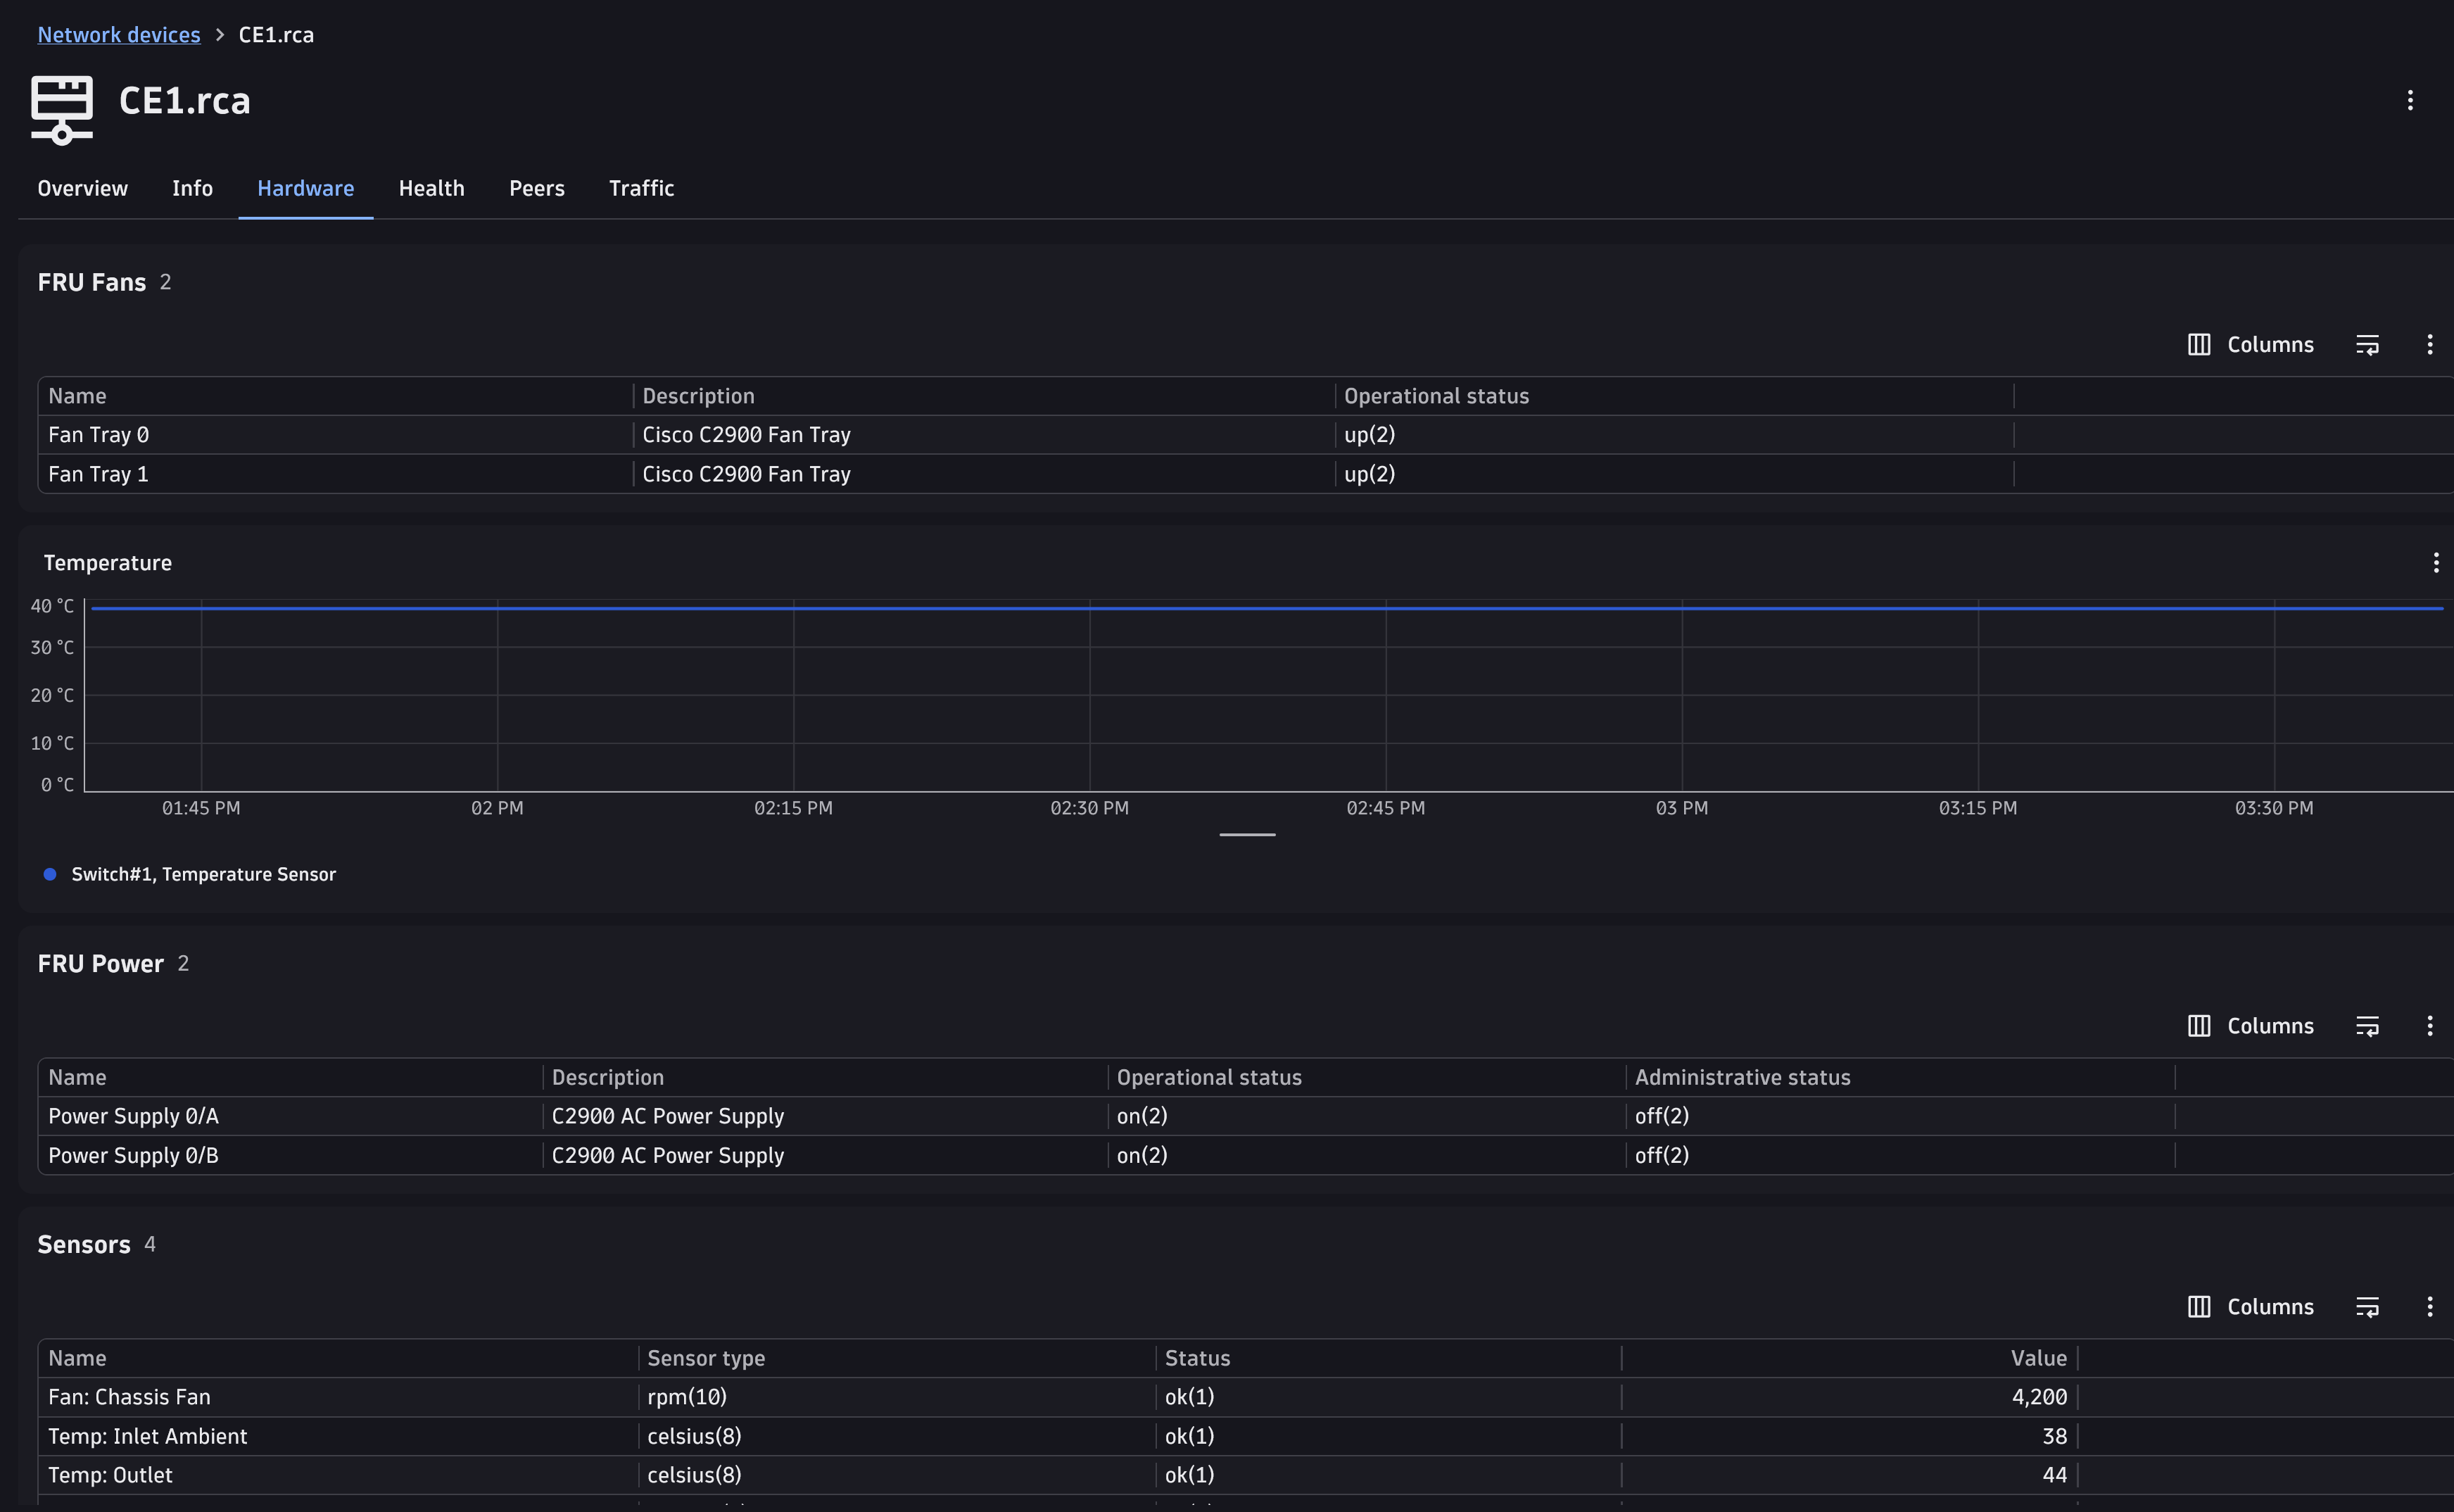Toggle the Switch#1 Temperature Sensor legend entry
The image size is (2454, 1512).
(189, 874)
